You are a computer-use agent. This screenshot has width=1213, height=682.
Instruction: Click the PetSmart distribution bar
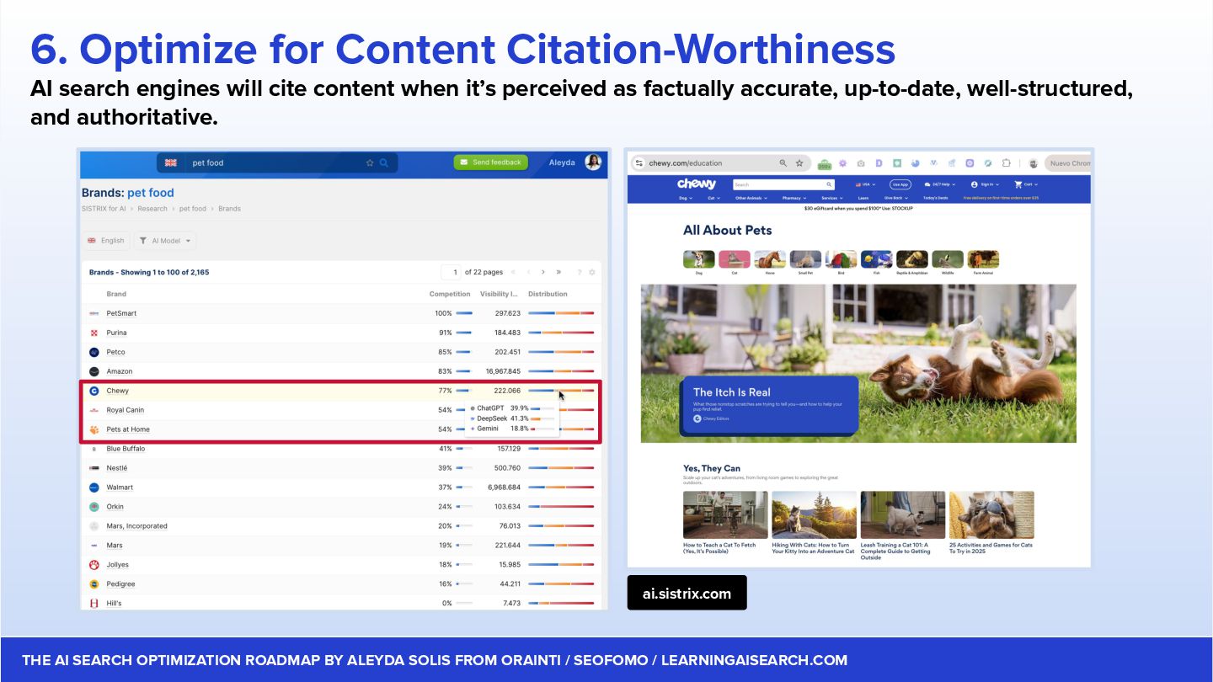(561, 313)
